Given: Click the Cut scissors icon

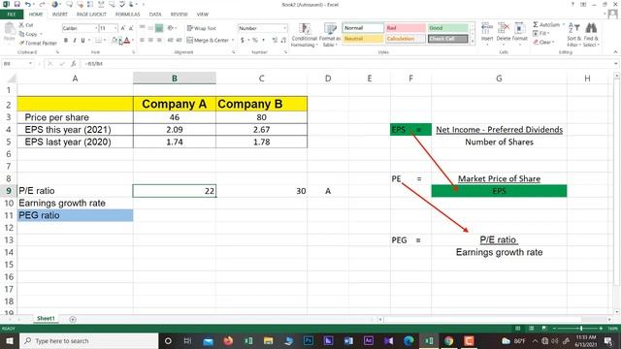Looking at the screenshot, I should tap(21, 25).
